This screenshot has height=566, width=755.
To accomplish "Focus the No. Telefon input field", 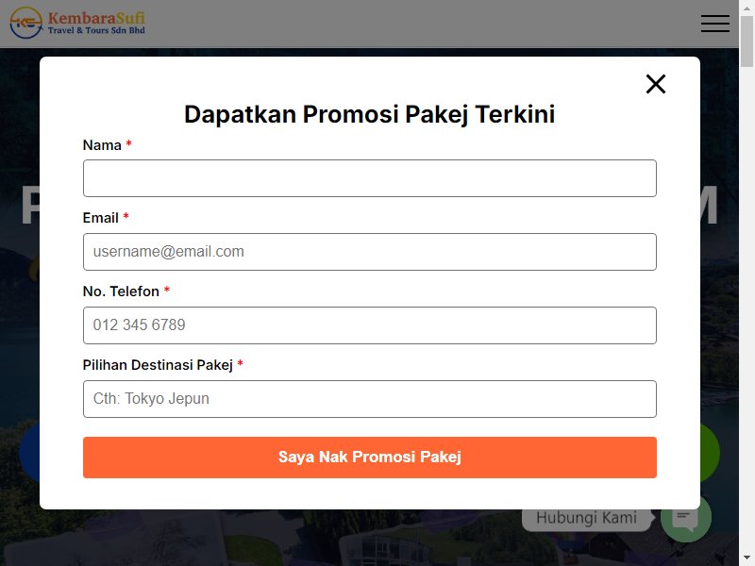I will [x=370, y=325].
